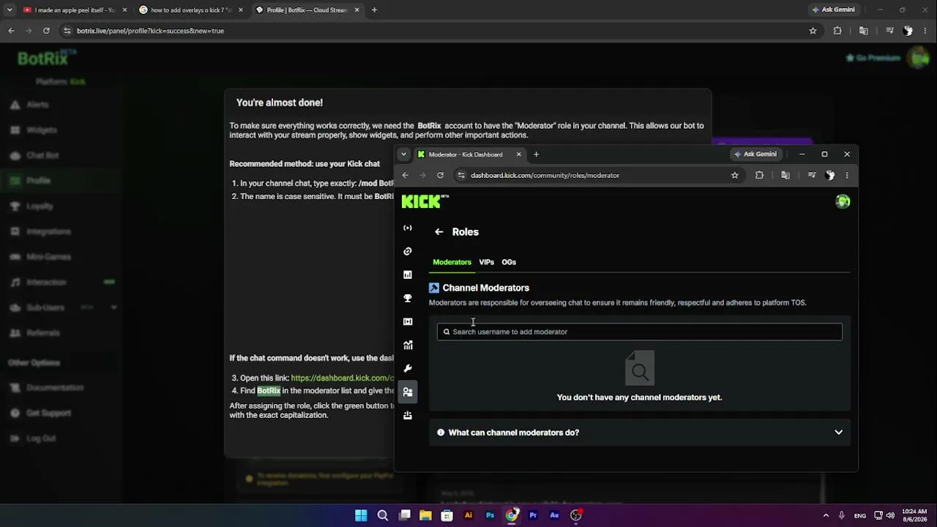Bookmark the Kick dashboard page with the star
This screenshot has width=937, height=527.
(x=734, y=175)
